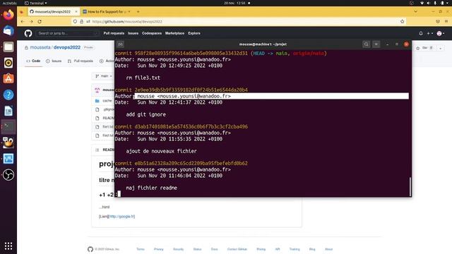
Task: Open the Files manager in the dock
Action: click(x=8, y=47)
